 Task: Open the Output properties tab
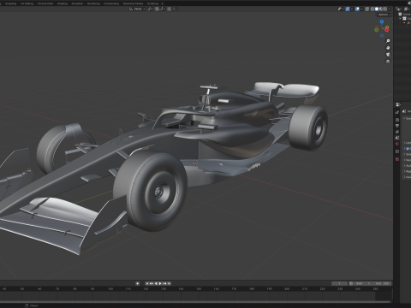pos(397,126)
